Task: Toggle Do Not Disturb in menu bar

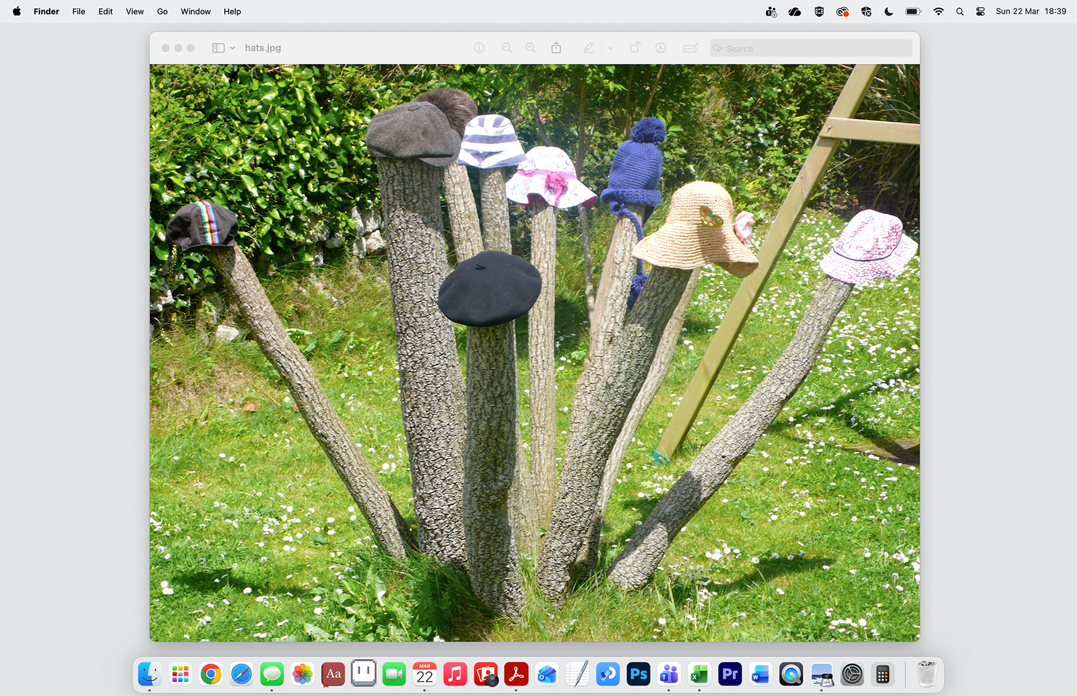Action: click(888, 11)
